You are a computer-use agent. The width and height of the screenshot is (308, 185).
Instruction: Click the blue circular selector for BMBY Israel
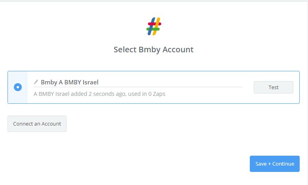click(x=18, y=87)
